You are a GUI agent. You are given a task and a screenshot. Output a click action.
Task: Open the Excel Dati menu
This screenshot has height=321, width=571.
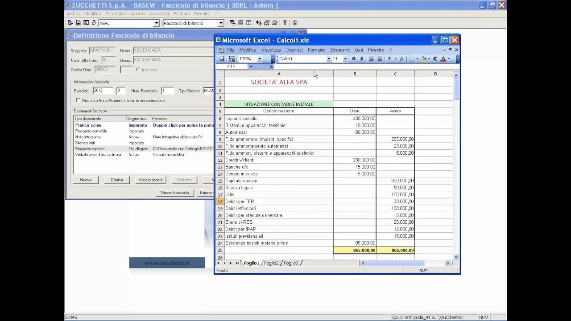point(359,50)
